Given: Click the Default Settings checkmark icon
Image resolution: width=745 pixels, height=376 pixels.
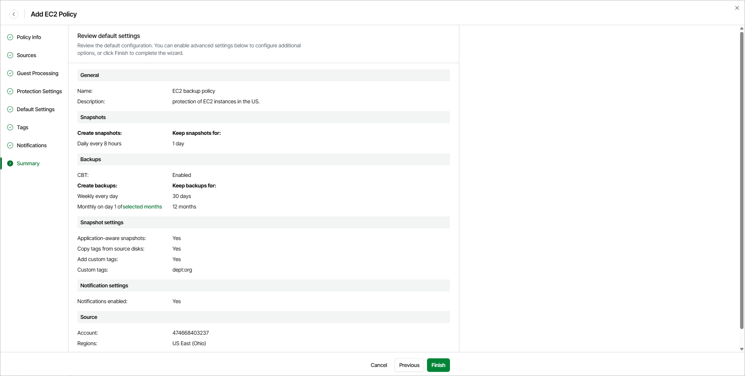Looking at the screenshot, I should 10,109.
